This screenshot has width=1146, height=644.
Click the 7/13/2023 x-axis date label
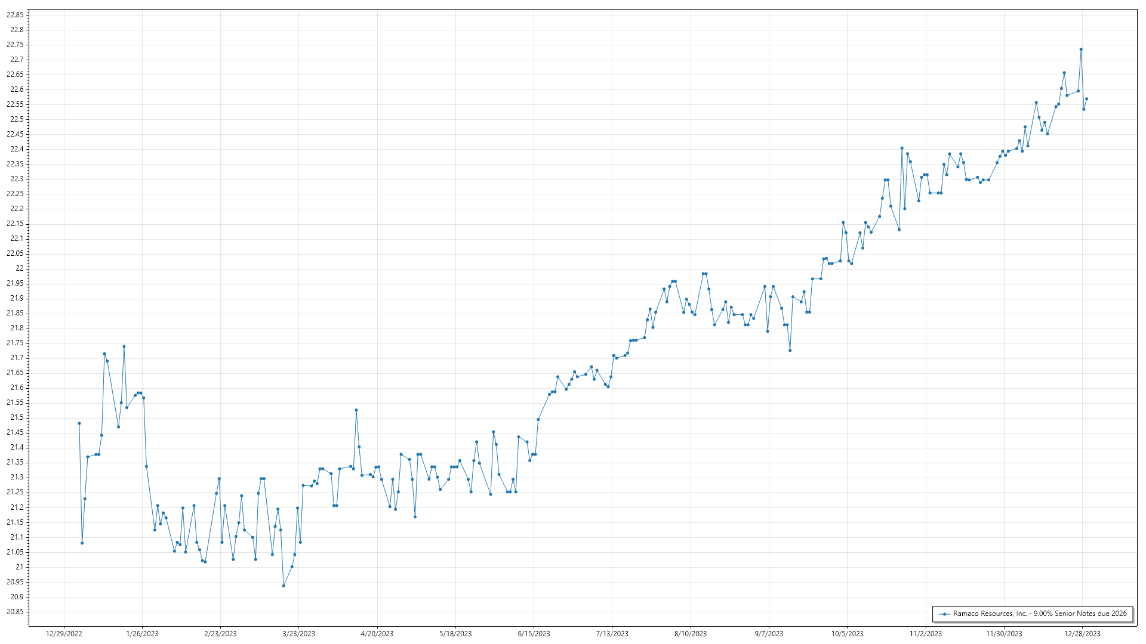[612, 634]
